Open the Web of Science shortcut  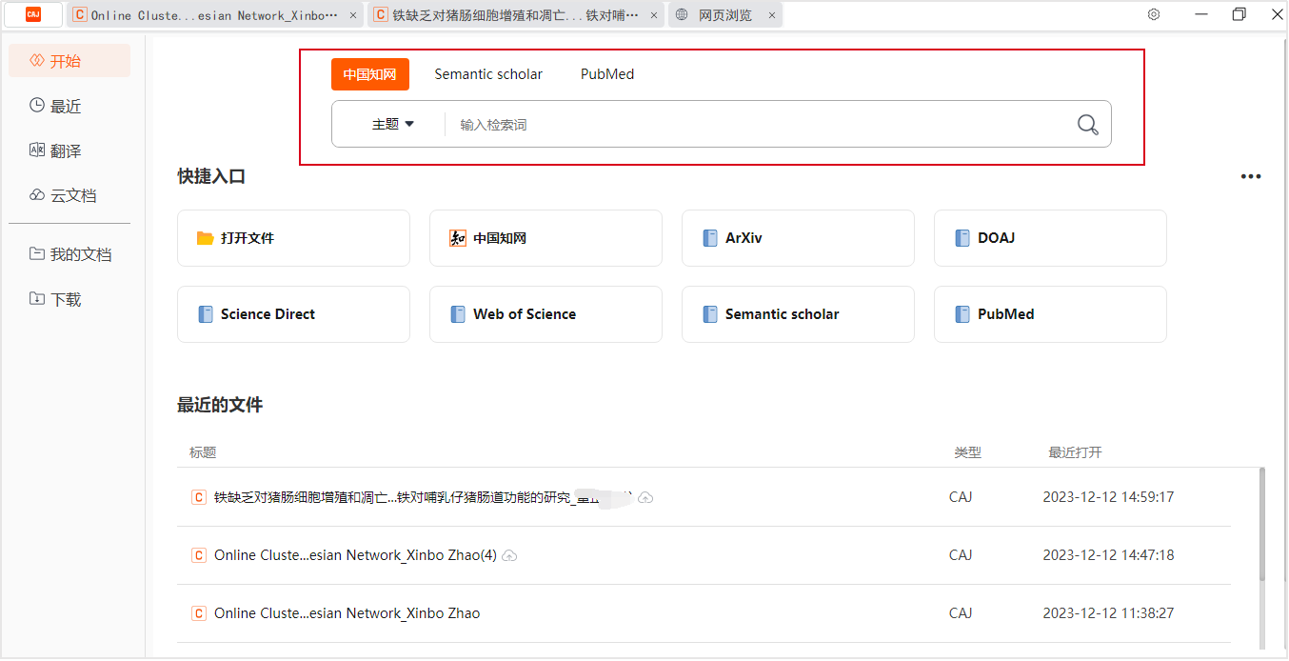coord(545,314)
